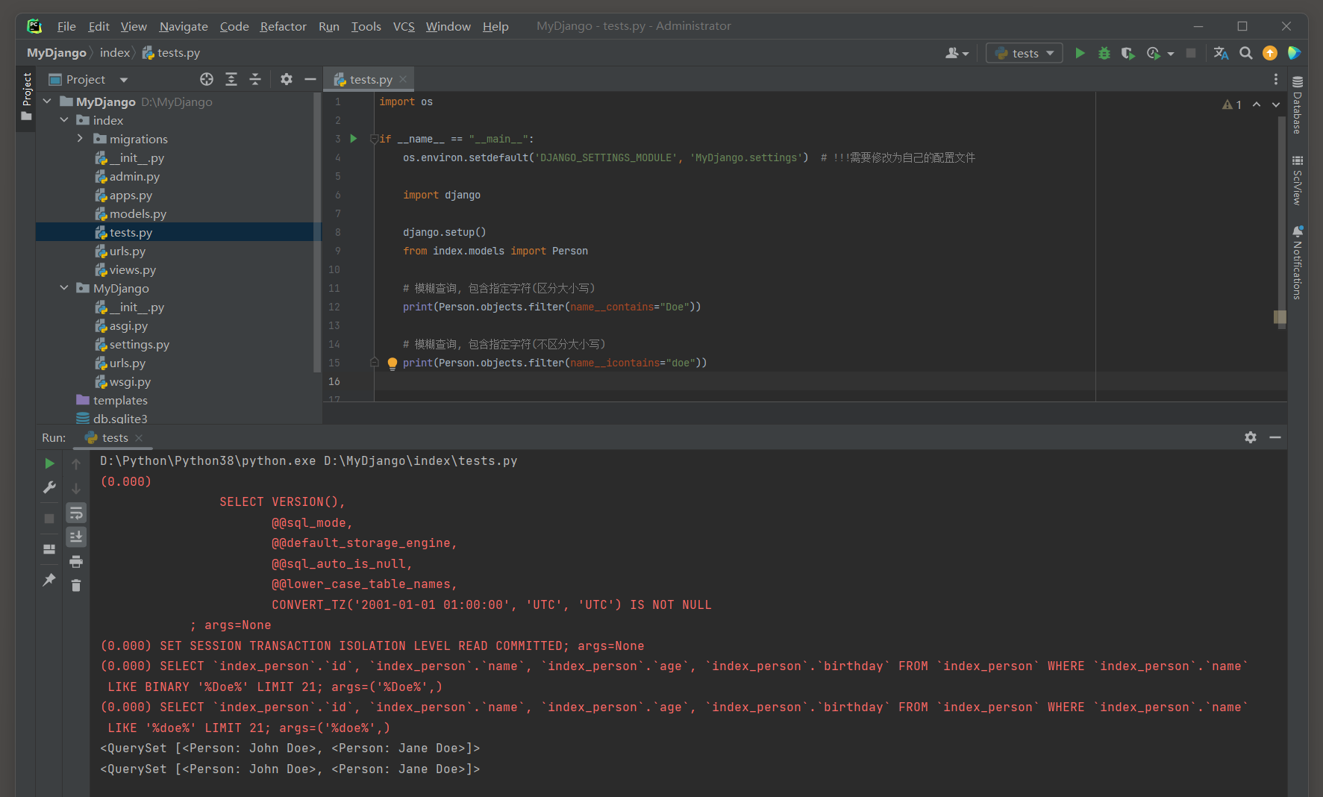Rerun tests from Run panel play icon
Image resolution: width=1323 pixels, height=797 pixels.
49,463
